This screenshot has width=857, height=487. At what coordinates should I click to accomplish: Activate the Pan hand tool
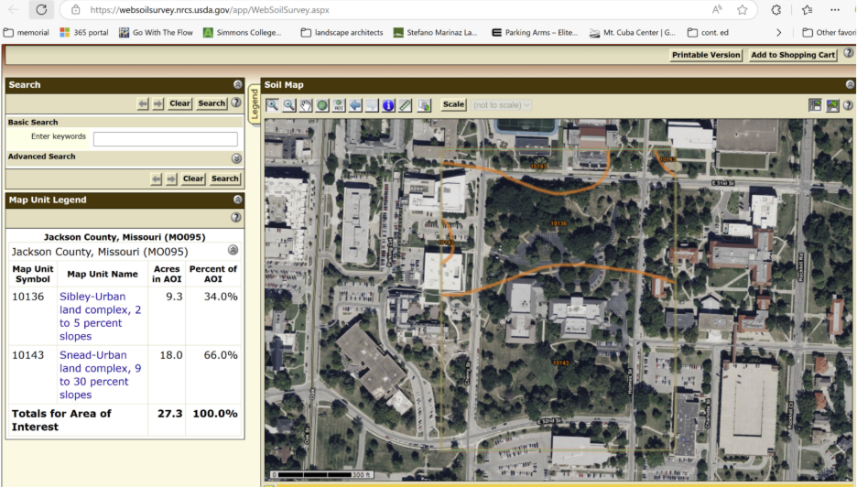click(306, 105)
